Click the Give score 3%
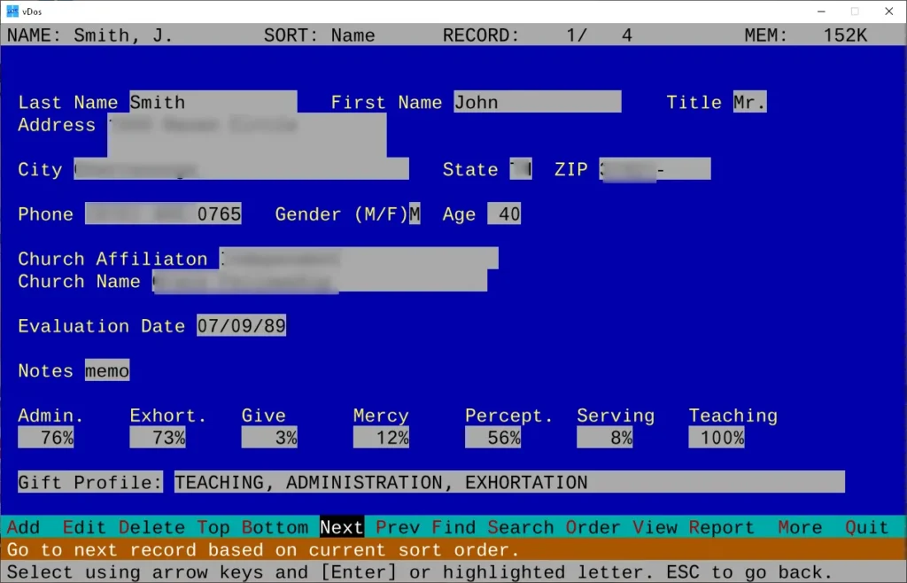The image size is (907, 583). pyautogui.click(x=269, y=438)
